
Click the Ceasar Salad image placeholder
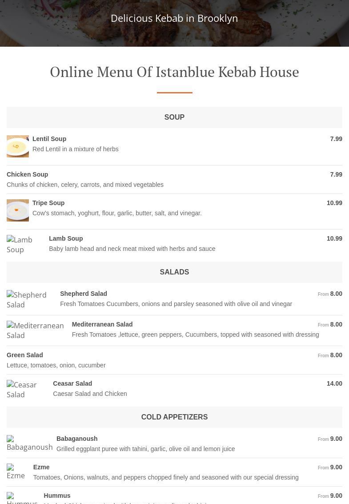click(x=26, y=390)
